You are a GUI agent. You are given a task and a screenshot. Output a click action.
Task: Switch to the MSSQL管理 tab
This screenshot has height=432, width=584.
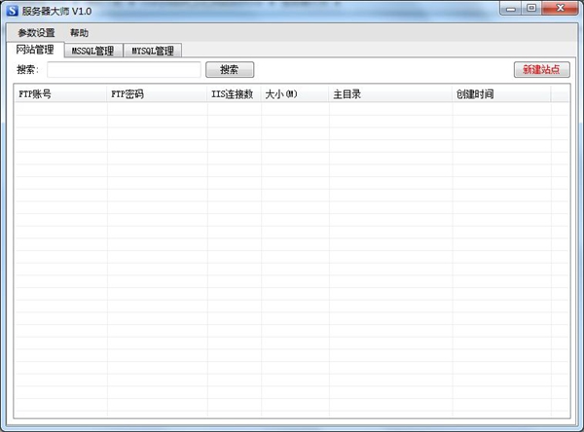pyautogui.click(x=93, y=51)
